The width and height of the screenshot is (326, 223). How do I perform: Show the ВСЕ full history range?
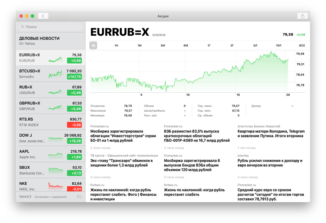tap(302, 45)
